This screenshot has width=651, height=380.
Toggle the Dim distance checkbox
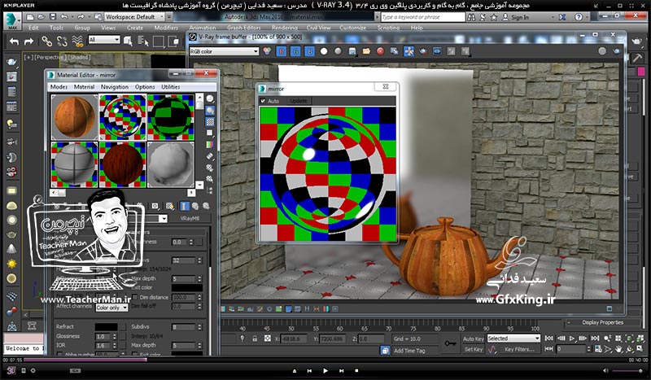pos(134,297)
